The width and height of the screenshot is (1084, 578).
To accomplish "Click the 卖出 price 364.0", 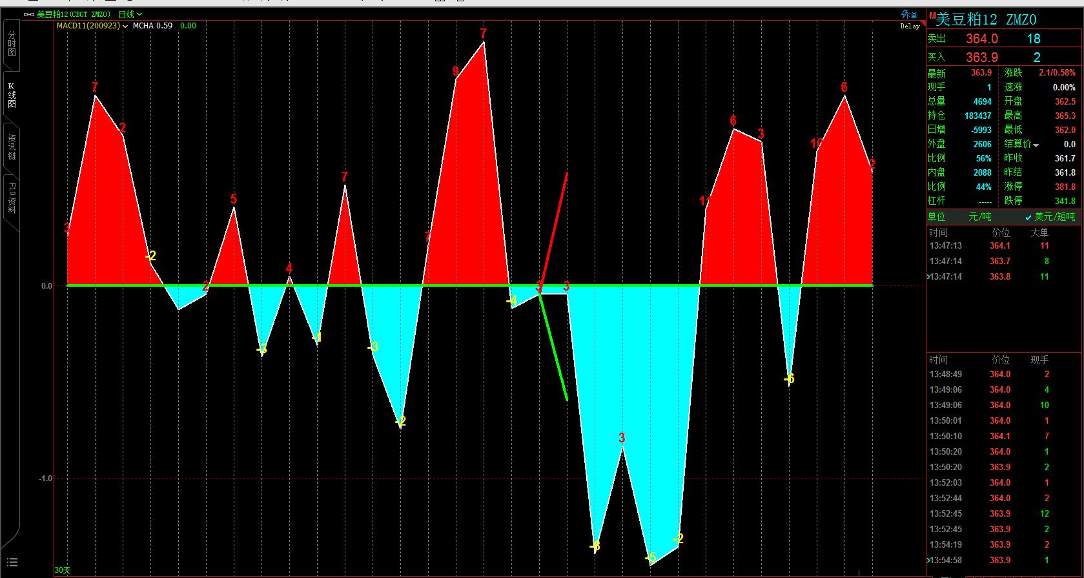I will 981,39.
